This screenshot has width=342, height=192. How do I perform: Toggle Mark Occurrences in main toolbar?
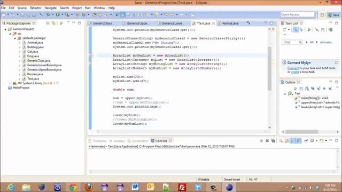coord(123,14)
